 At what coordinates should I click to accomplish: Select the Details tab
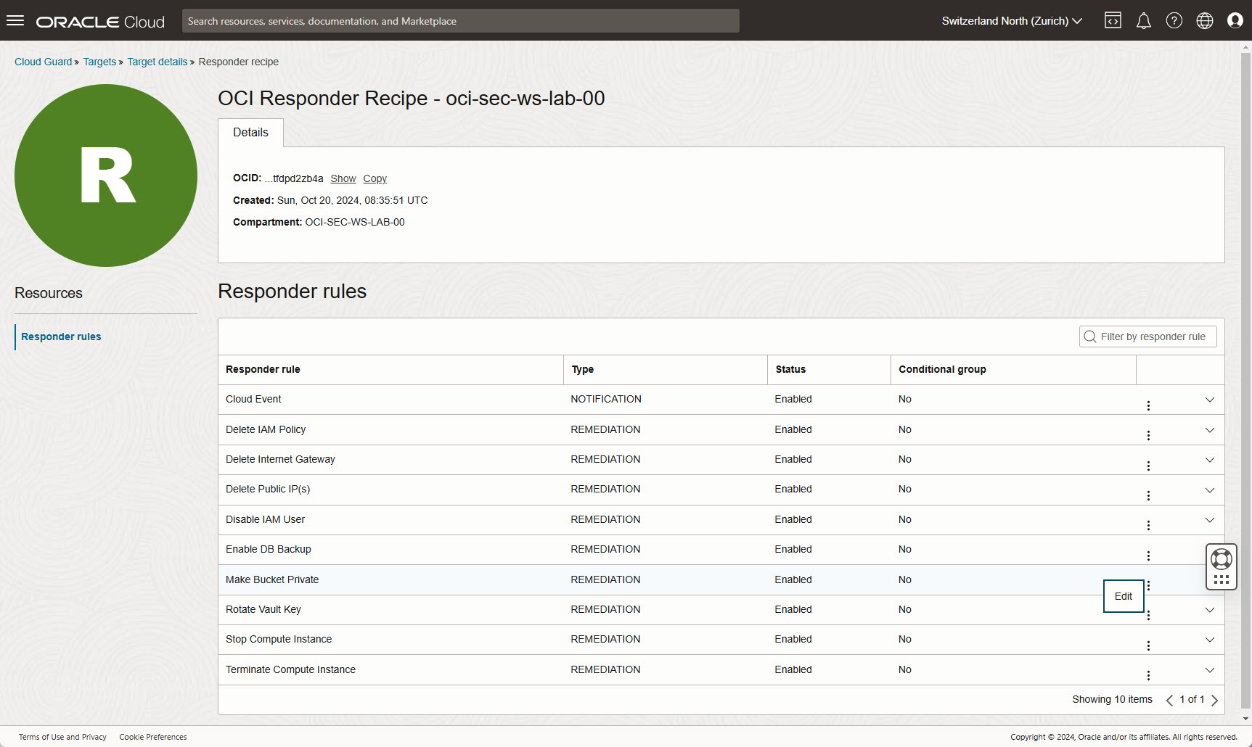click(x=250, y=133)
